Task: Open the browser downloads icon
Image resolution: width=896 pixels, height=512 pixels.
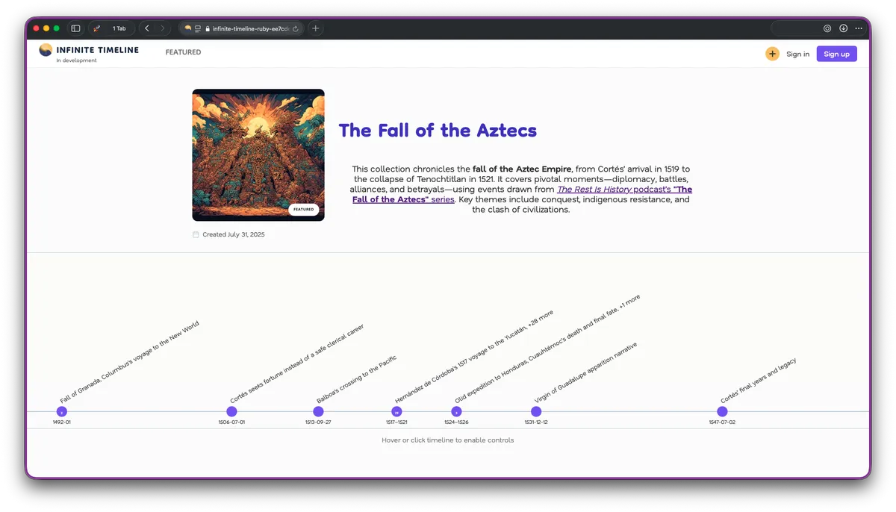Action: coord(843,28)
